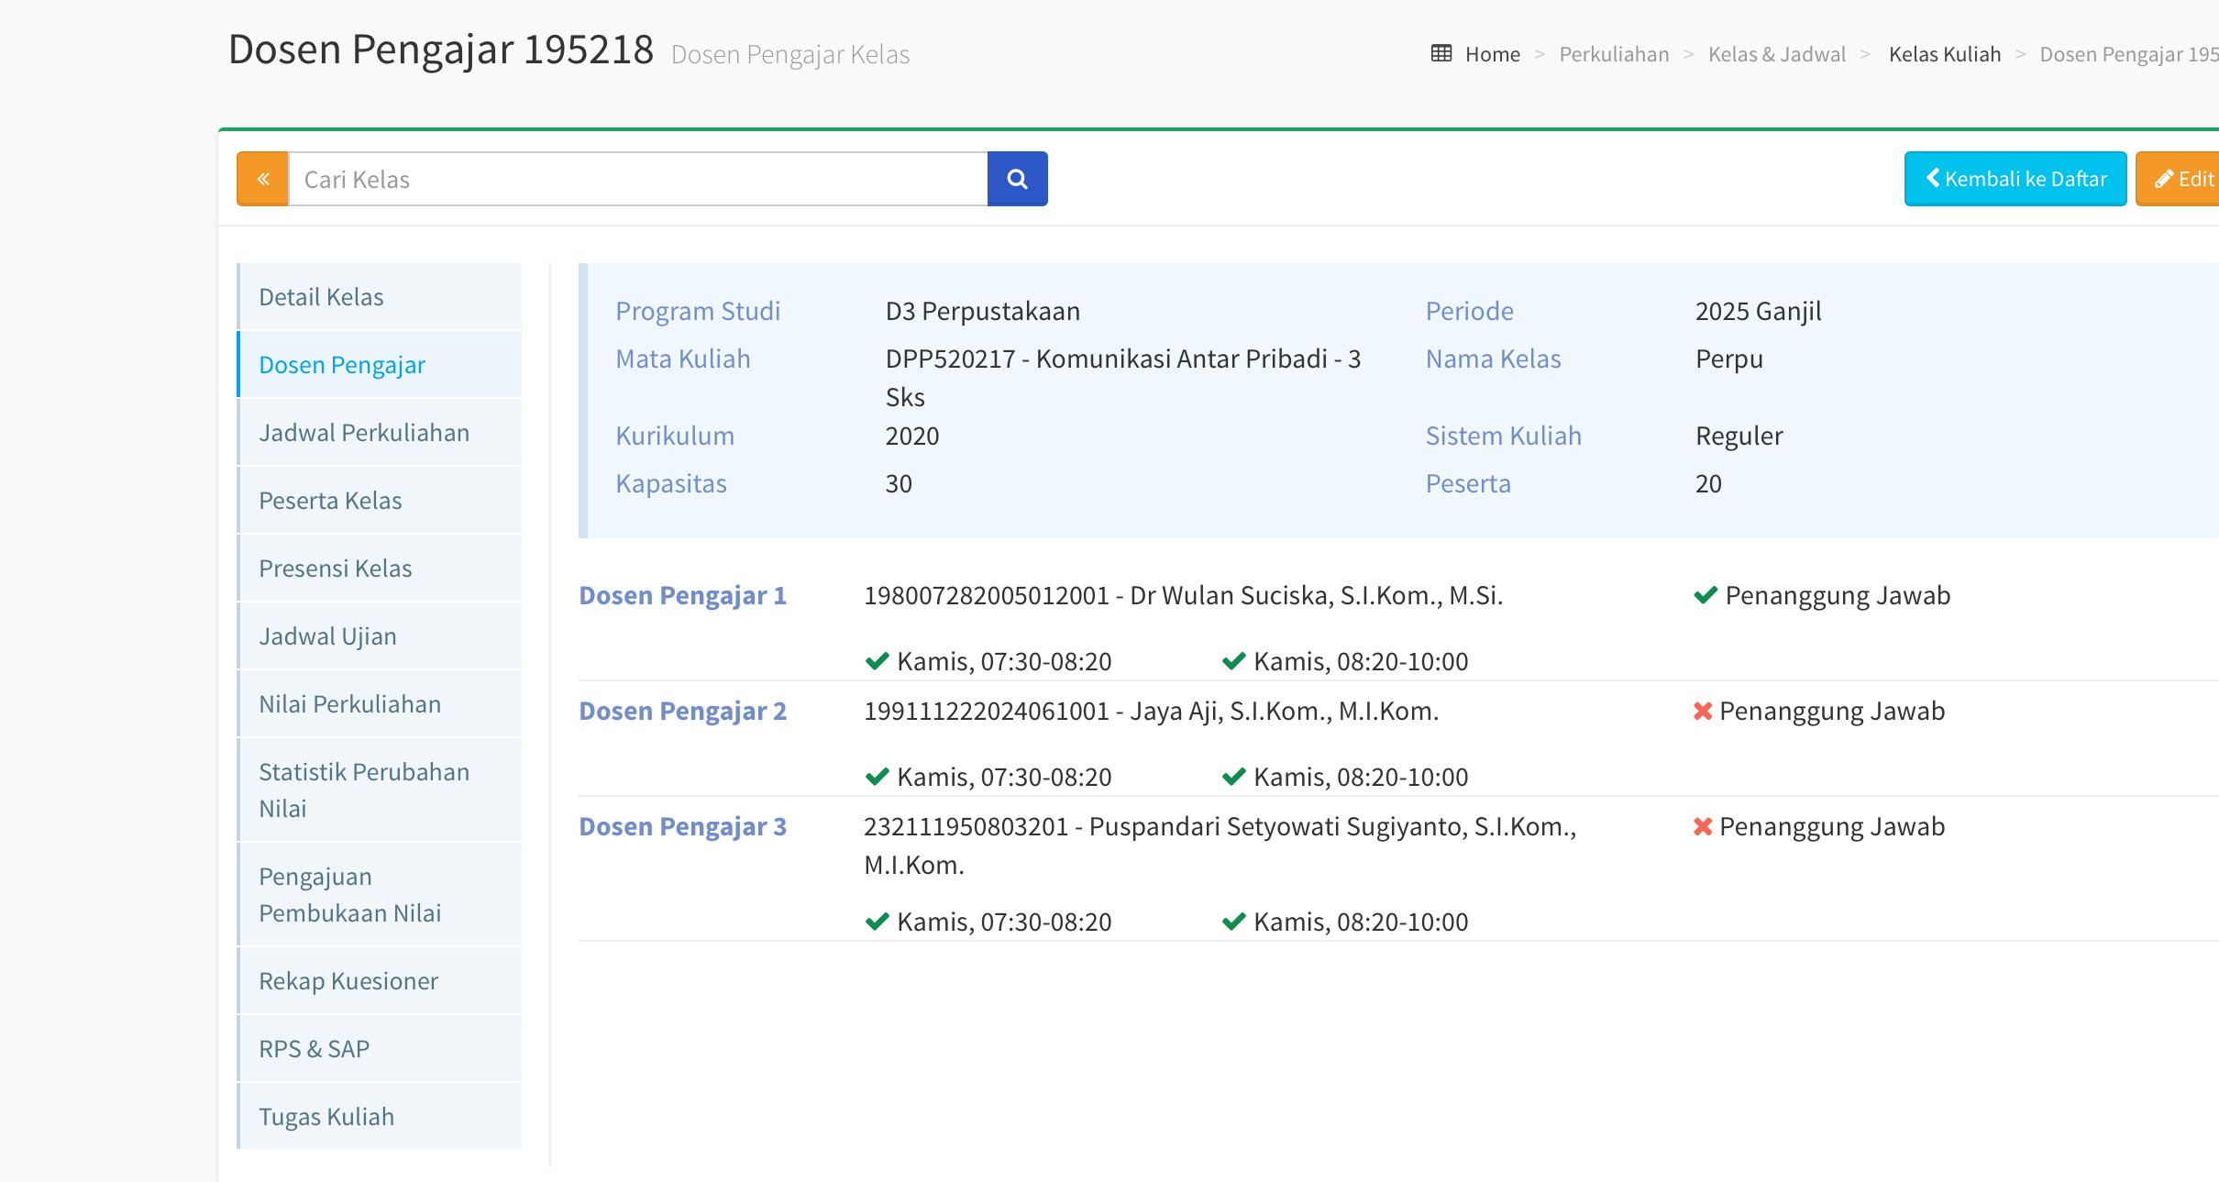The image size is (2219, 1182).
Task: Click red X beside Puspandari's Penanggung Jawab
Action: 1703,827
